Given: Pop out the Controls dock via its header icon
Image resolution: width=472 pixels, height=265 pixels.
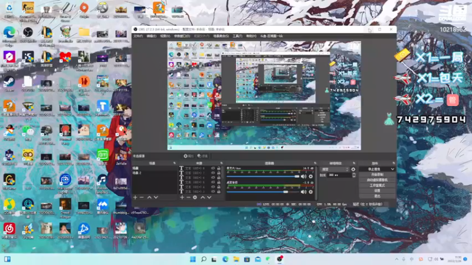Looking at the screenshot, I should (394, 163).
